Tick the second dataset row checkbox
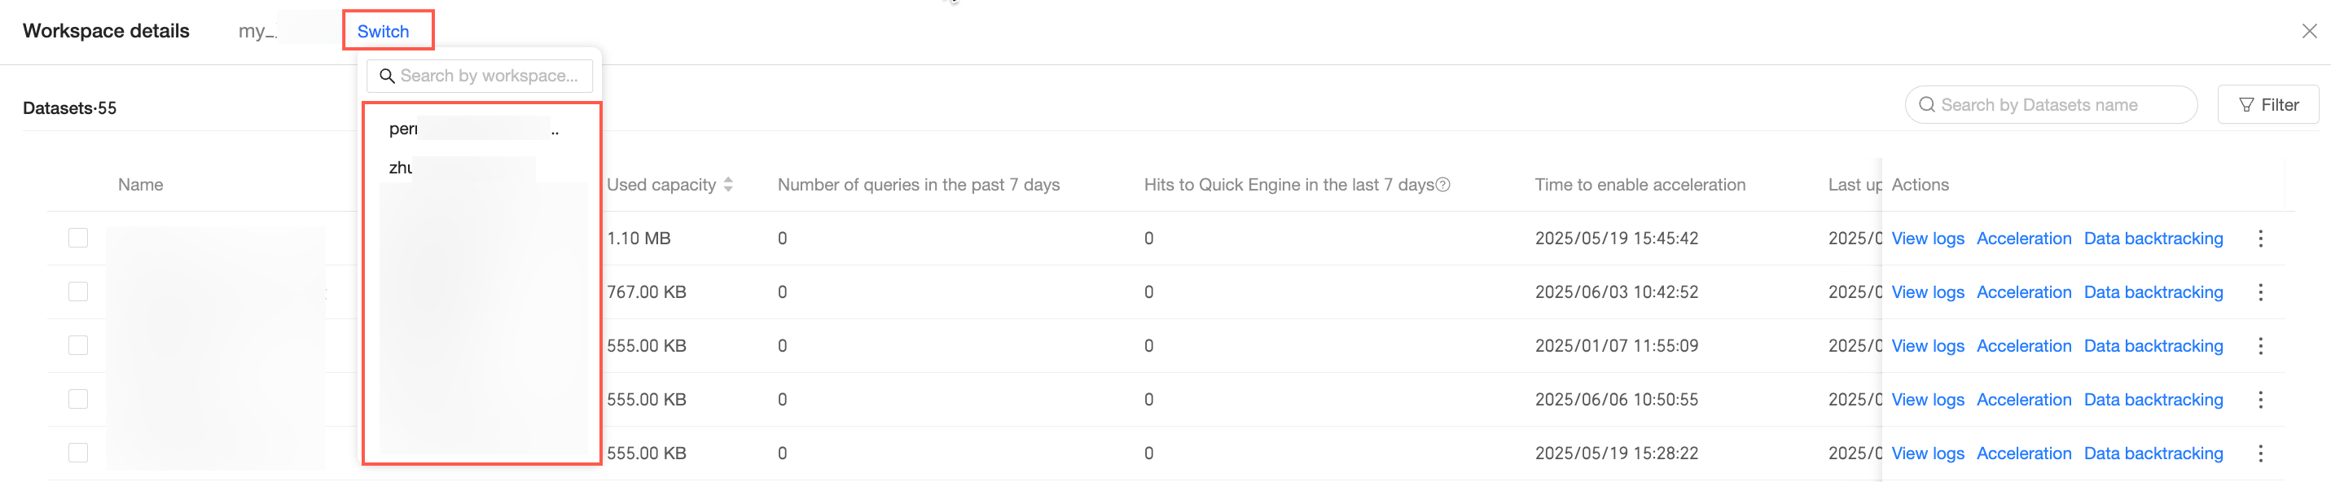The image size is (2331, 482). [x=79, y=291]
